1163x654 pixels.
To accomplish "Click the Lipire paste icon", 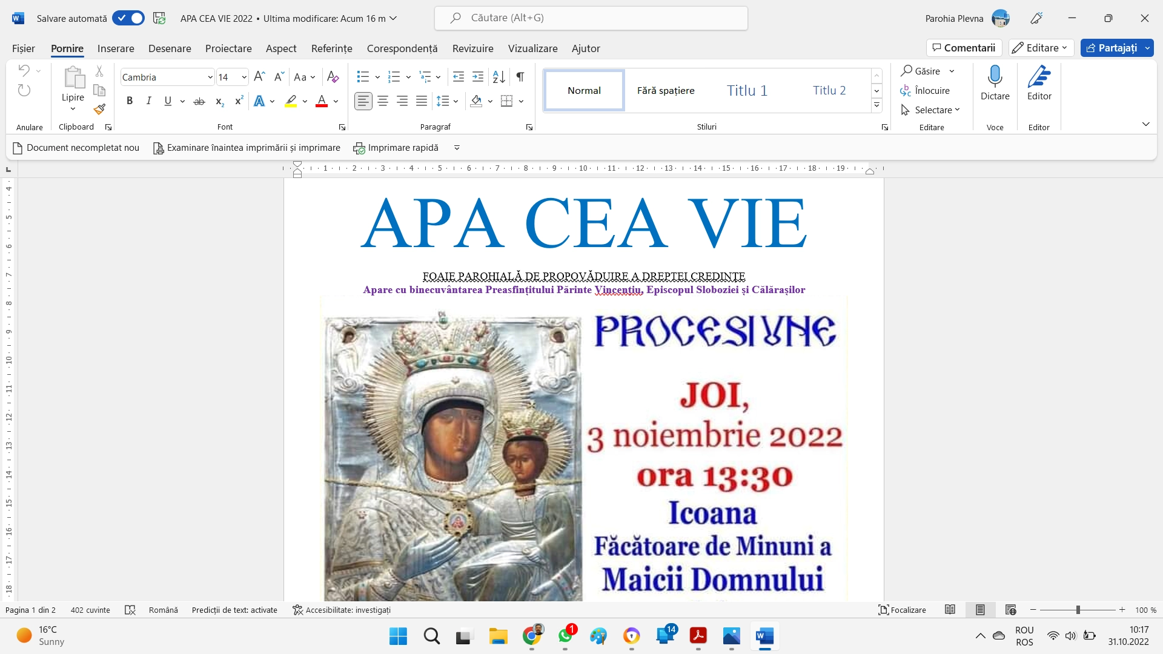I will click(x=73, y=78).
